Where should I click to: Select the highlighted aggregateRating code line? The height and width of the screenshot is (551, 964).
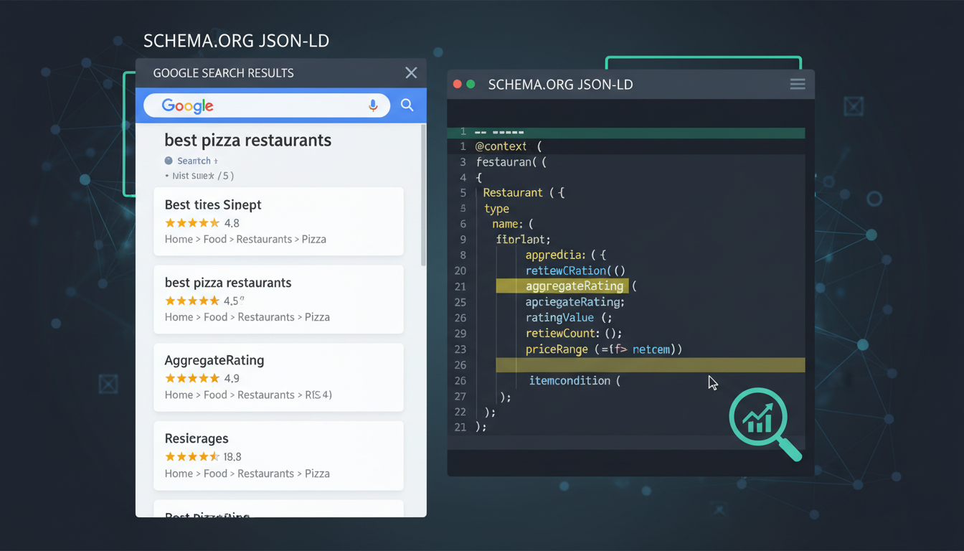(574, 286)
